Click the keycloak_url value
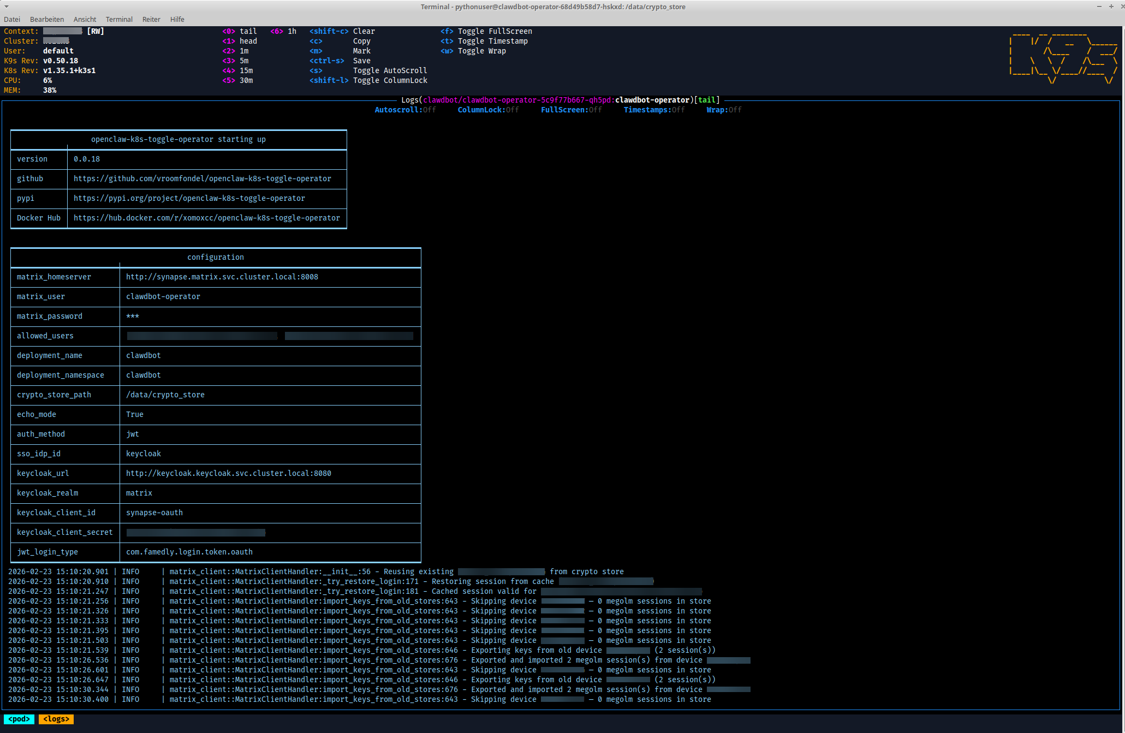Viewport: 1125px width, 733px height. coord(228,473)
